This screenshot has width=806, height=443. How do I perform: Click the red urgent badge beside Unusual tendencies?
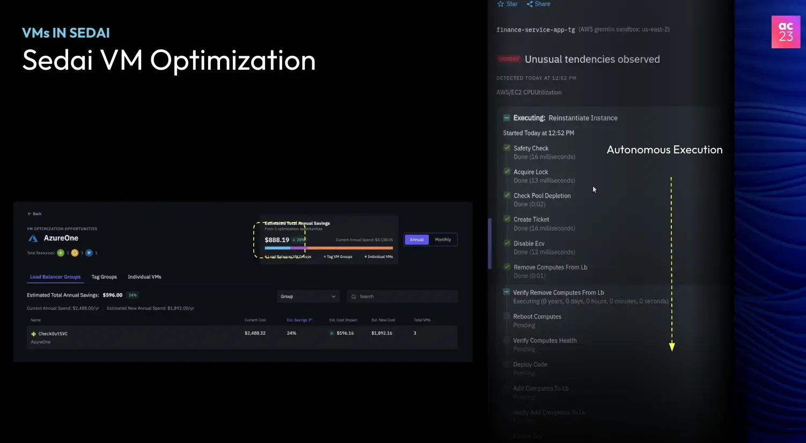click(509, 59)
